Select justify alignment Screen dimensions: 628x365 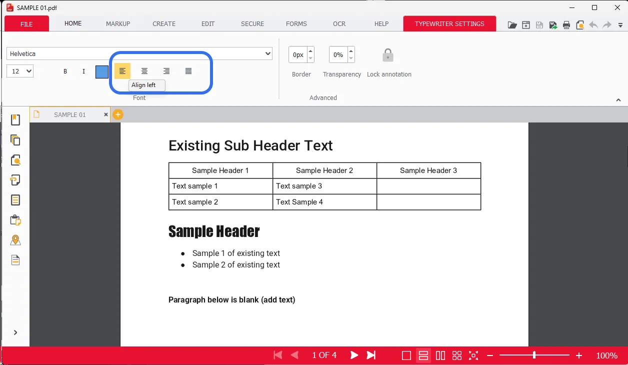coord(188,71)
